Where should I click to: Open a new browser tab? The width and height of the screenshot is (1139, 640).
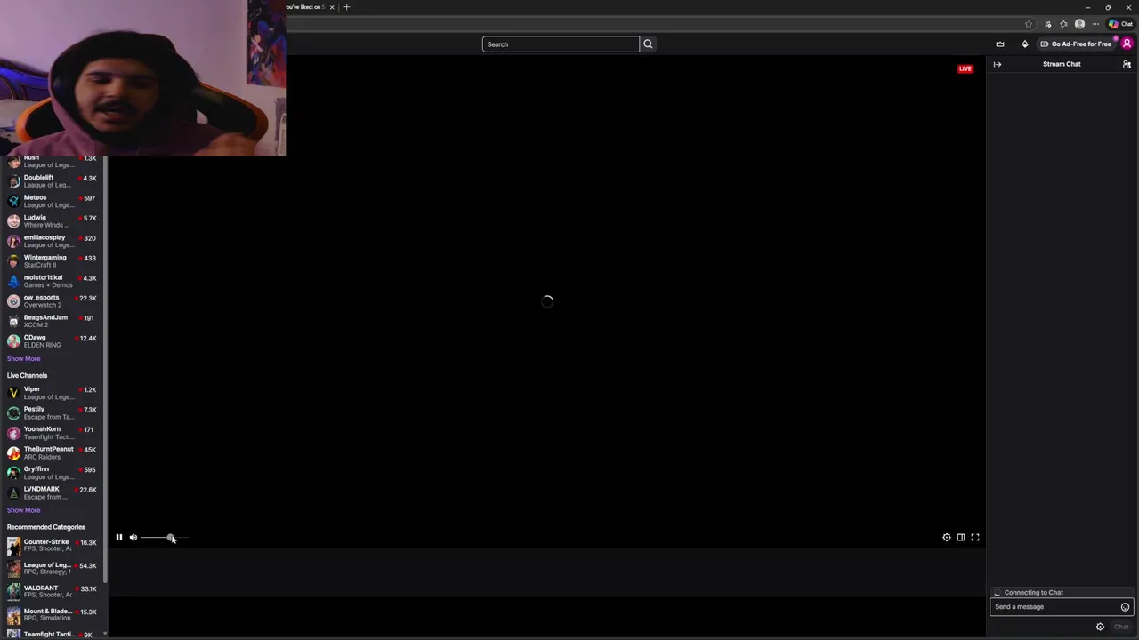point(347,7)
